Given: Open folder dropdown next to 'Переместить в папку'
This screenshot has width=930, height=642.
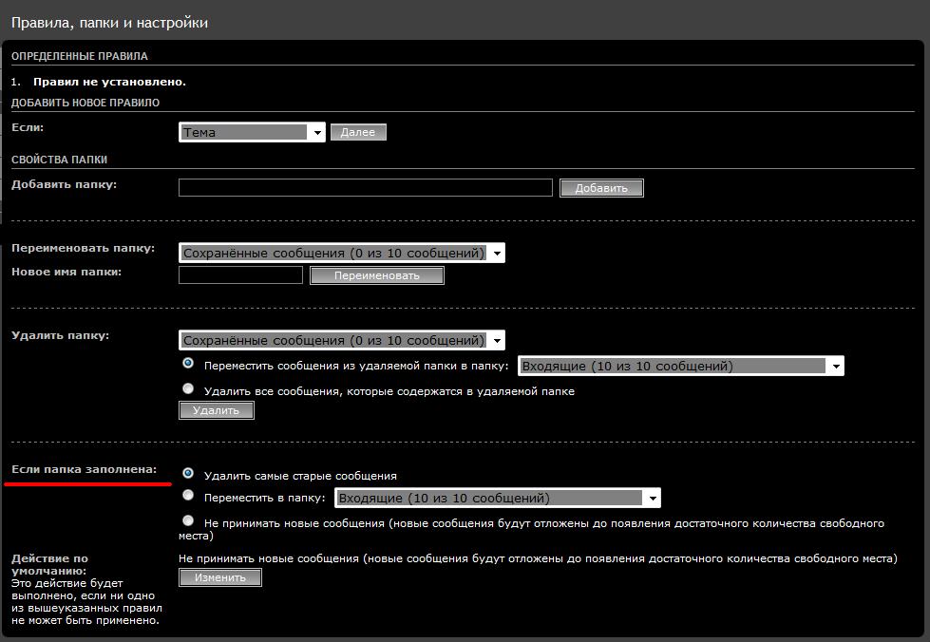Looking at the screenshot, I should tap(497, 498).
